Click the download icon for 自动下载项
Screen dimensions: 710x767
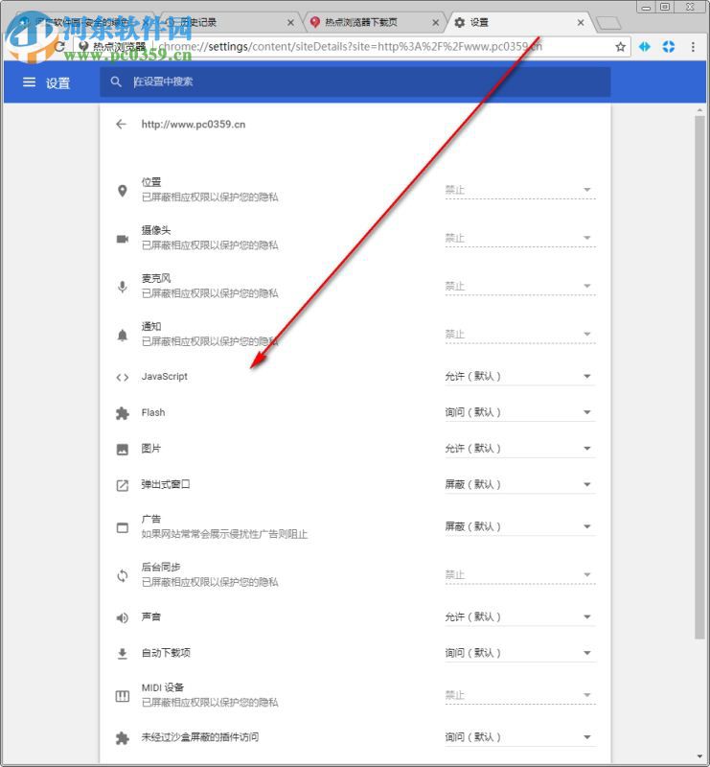(x=123, y=654)
